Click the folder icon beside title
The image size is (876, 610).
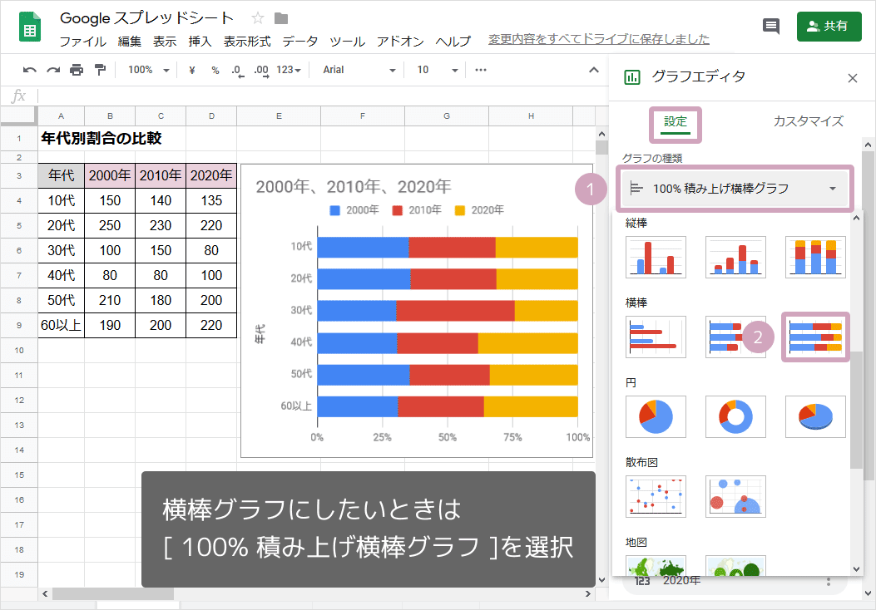point(281,18)
